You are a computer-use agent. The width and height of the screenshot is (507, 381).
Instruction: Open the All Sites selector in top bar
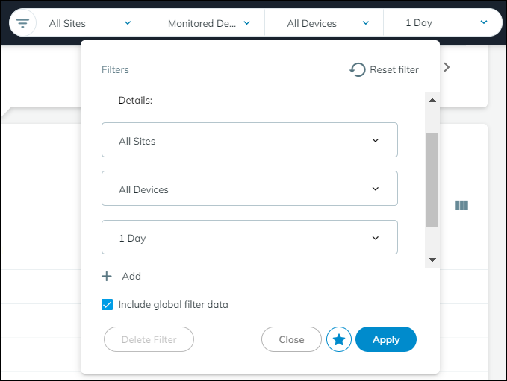coord(90,23)
